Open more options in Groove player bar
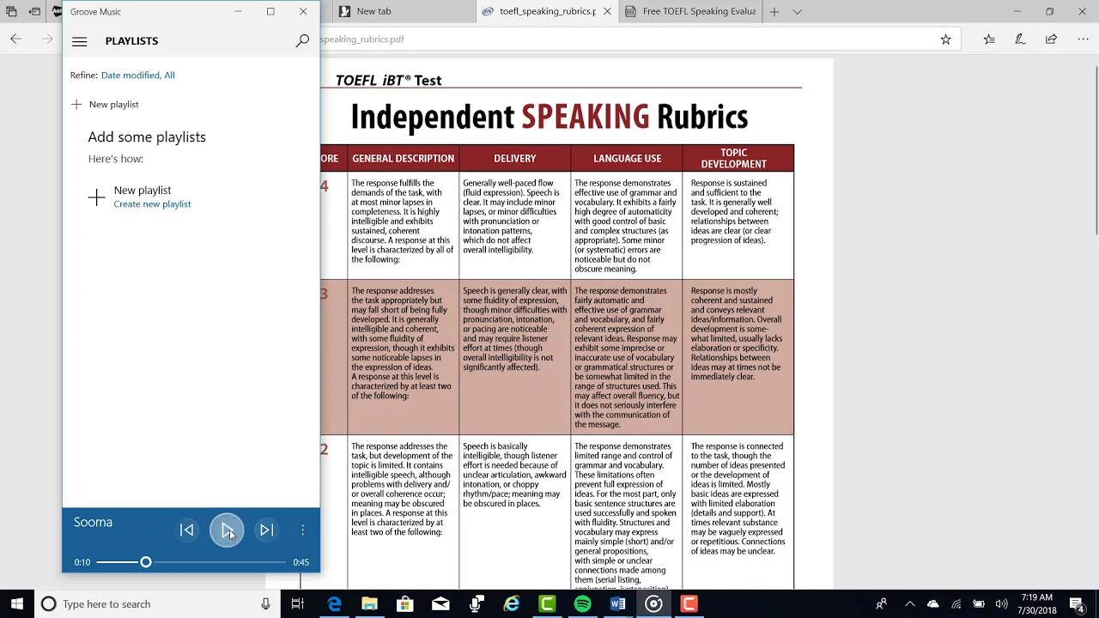Image resolution: width=1099 pixels, height=618 pixels. tap(303, 530)
